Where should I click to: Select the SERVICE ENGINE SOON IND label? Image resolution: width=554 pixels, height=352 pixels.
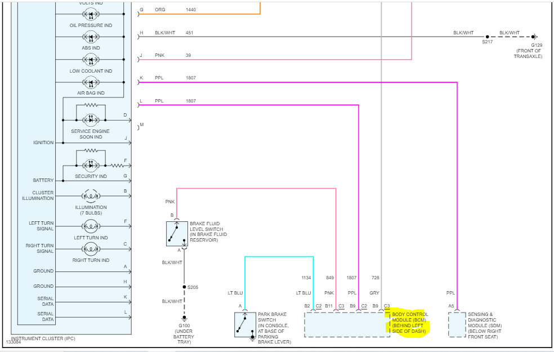pyautogui.click(x=91, y=134)
